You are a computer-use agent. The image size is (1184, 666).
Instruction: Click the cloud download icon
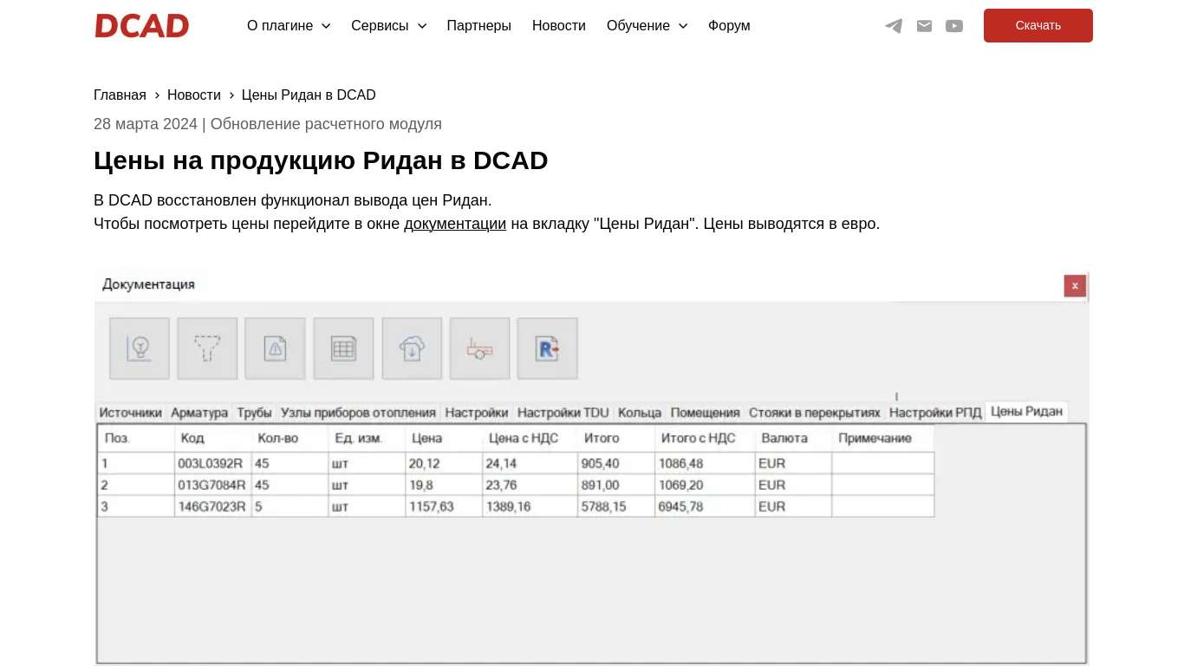point(412,348)
